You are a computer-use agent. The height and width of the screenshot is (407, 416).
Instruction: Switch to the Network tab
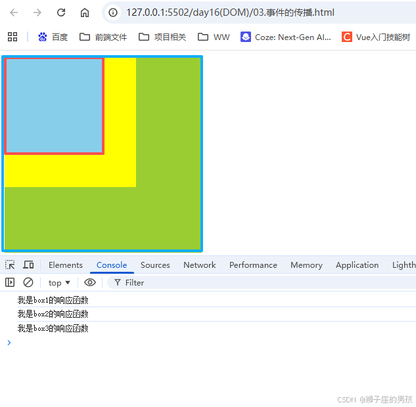click(x=200, y=265)
